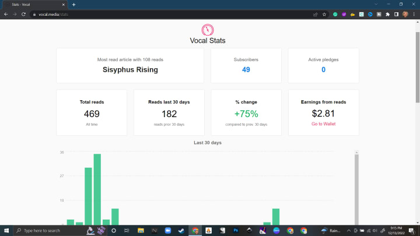Focus the vocal.media/stats address bar
The height and width of the screenshot is (236, 420).
coord(171,15)
